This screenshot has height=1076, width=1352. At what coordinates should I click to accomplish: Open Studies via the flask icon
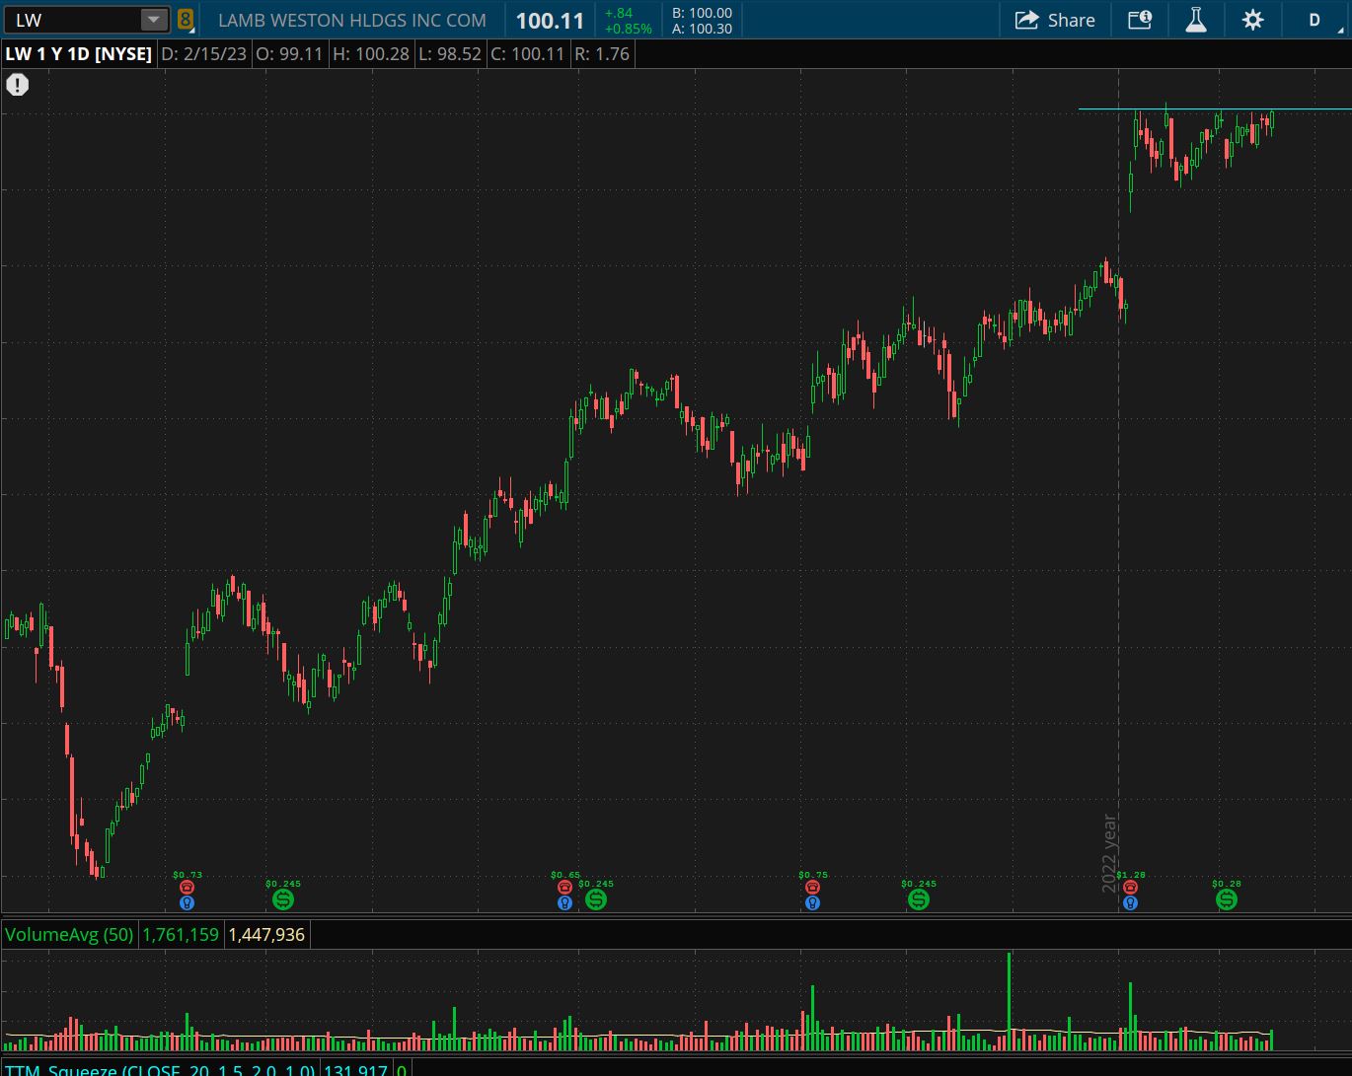click(1196, 20)
